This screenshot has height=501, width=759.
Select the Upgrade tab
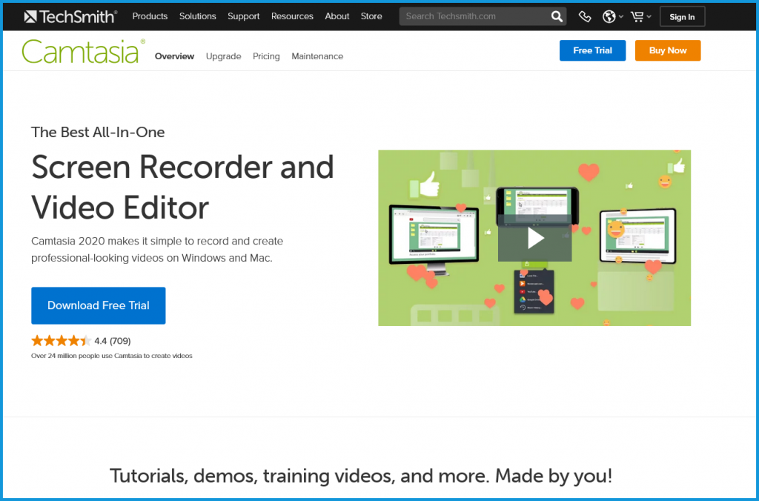pyautogui.click(x=223, y=56)
